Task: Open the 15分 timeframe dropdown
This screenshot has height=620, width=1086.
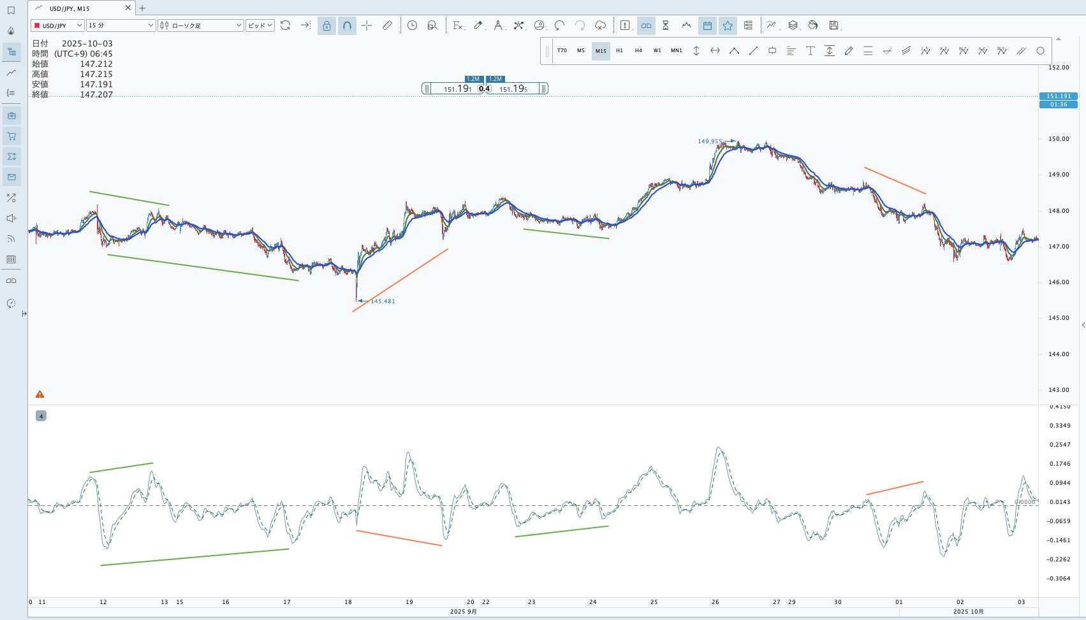Action: pyautogui.click(x=121, y=25)
